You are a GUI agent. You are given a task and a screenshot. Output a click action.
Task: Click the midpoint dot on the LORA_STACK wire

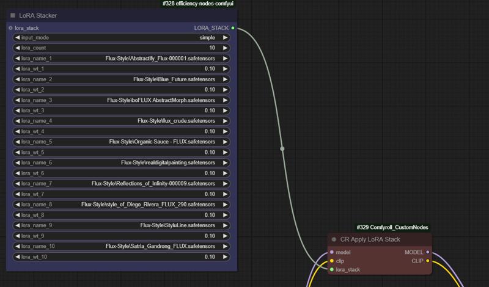coord(282,149)
